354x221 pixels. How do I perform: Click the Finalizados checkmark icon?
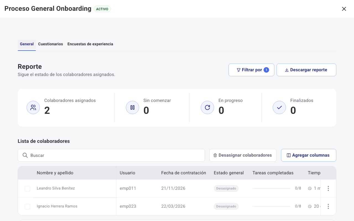tap(279, 107)
